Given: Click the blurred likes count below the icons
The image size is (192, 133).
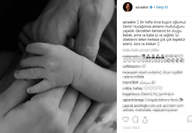Looking at the screenshot, I should point(131,128).
